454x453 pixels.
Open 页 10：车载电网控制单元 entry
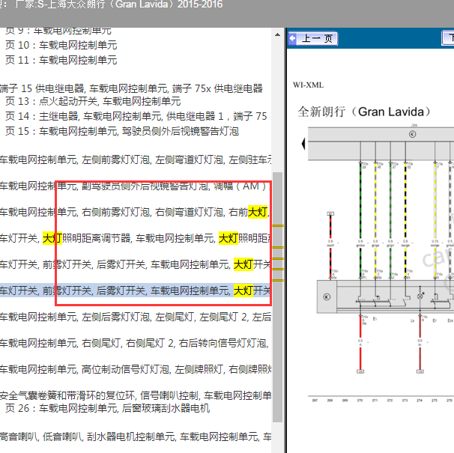coord(61,45)
